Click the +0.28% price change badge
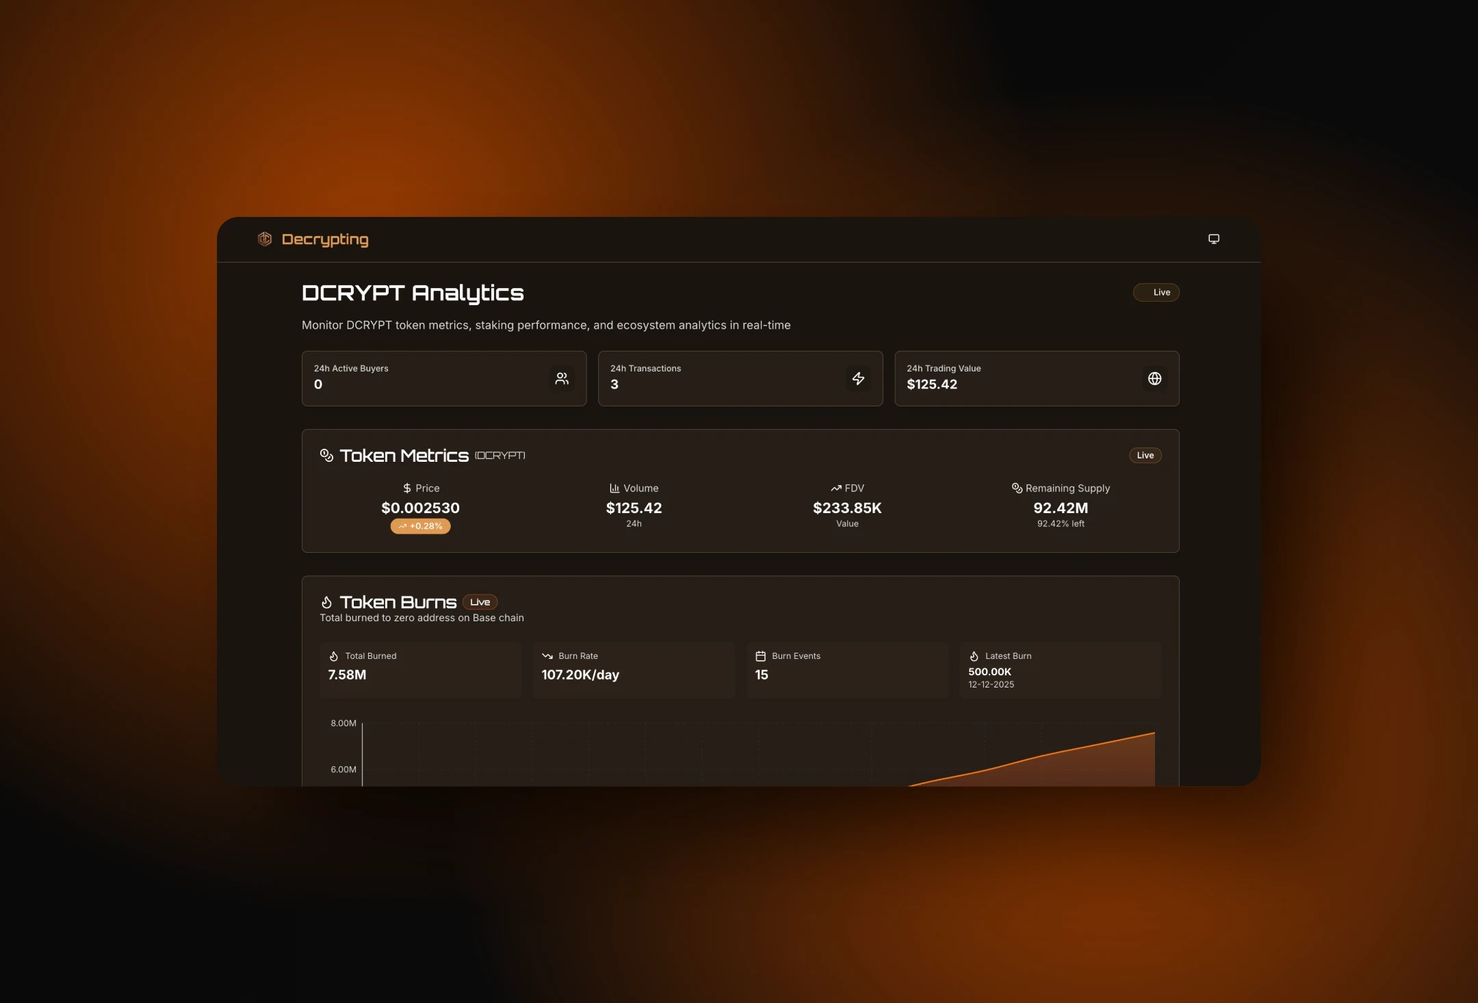The image size is (1478, 1003). pos(420,526)
